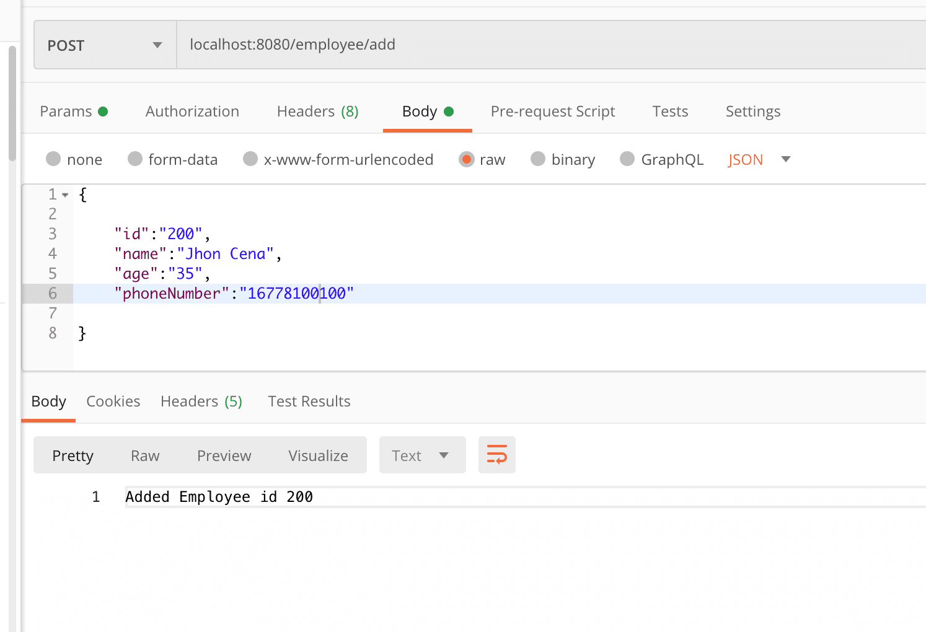The height and width of the screenshot is (632, 926).
Task: Open the POST method dropdown
Action: click(105, 45)
